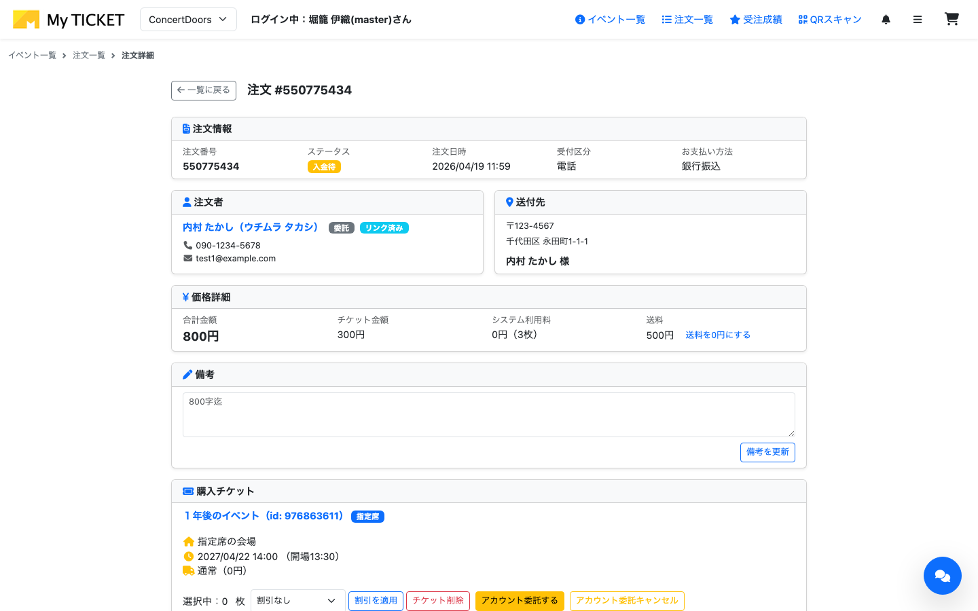
Task: Open the notification bell icon
Action: pyautogui.click(x=886, y=19)
